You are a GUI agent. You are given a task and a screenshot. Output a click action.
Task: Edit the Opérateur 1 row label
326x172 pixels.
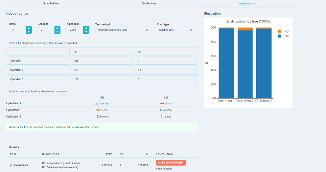click(x=38, y=61)
